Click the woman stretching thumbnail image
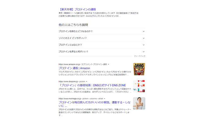This screenshot has width=202, height=126. pos(139,103)
